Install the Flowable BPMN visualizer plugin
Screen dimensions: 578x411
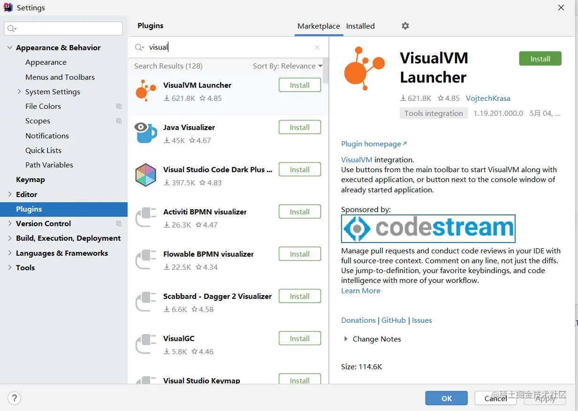coord(300,254)
